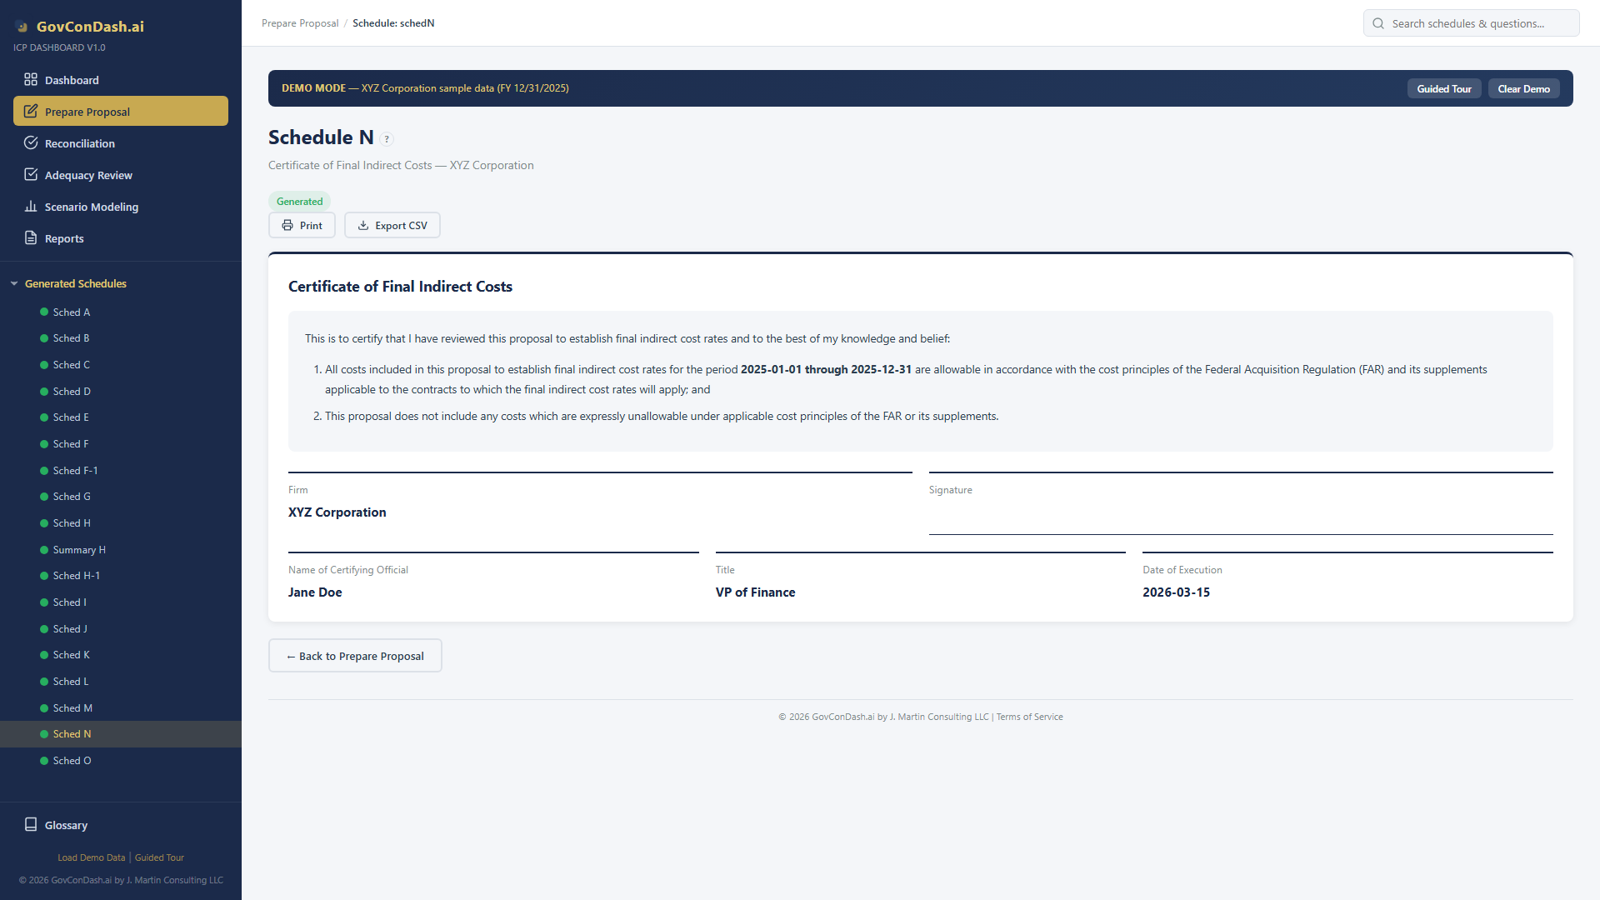Image resolution: width=1600 pixels, height=900 pixels.
Task: Click help icon beside Schedule N
Action: pyautogui.click(x=387, y=139)
